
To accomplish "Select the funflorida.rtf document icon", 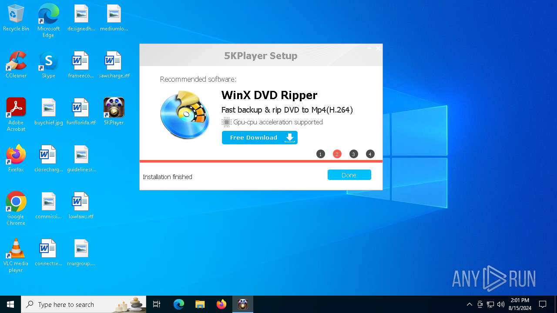I will coord(81,111).
